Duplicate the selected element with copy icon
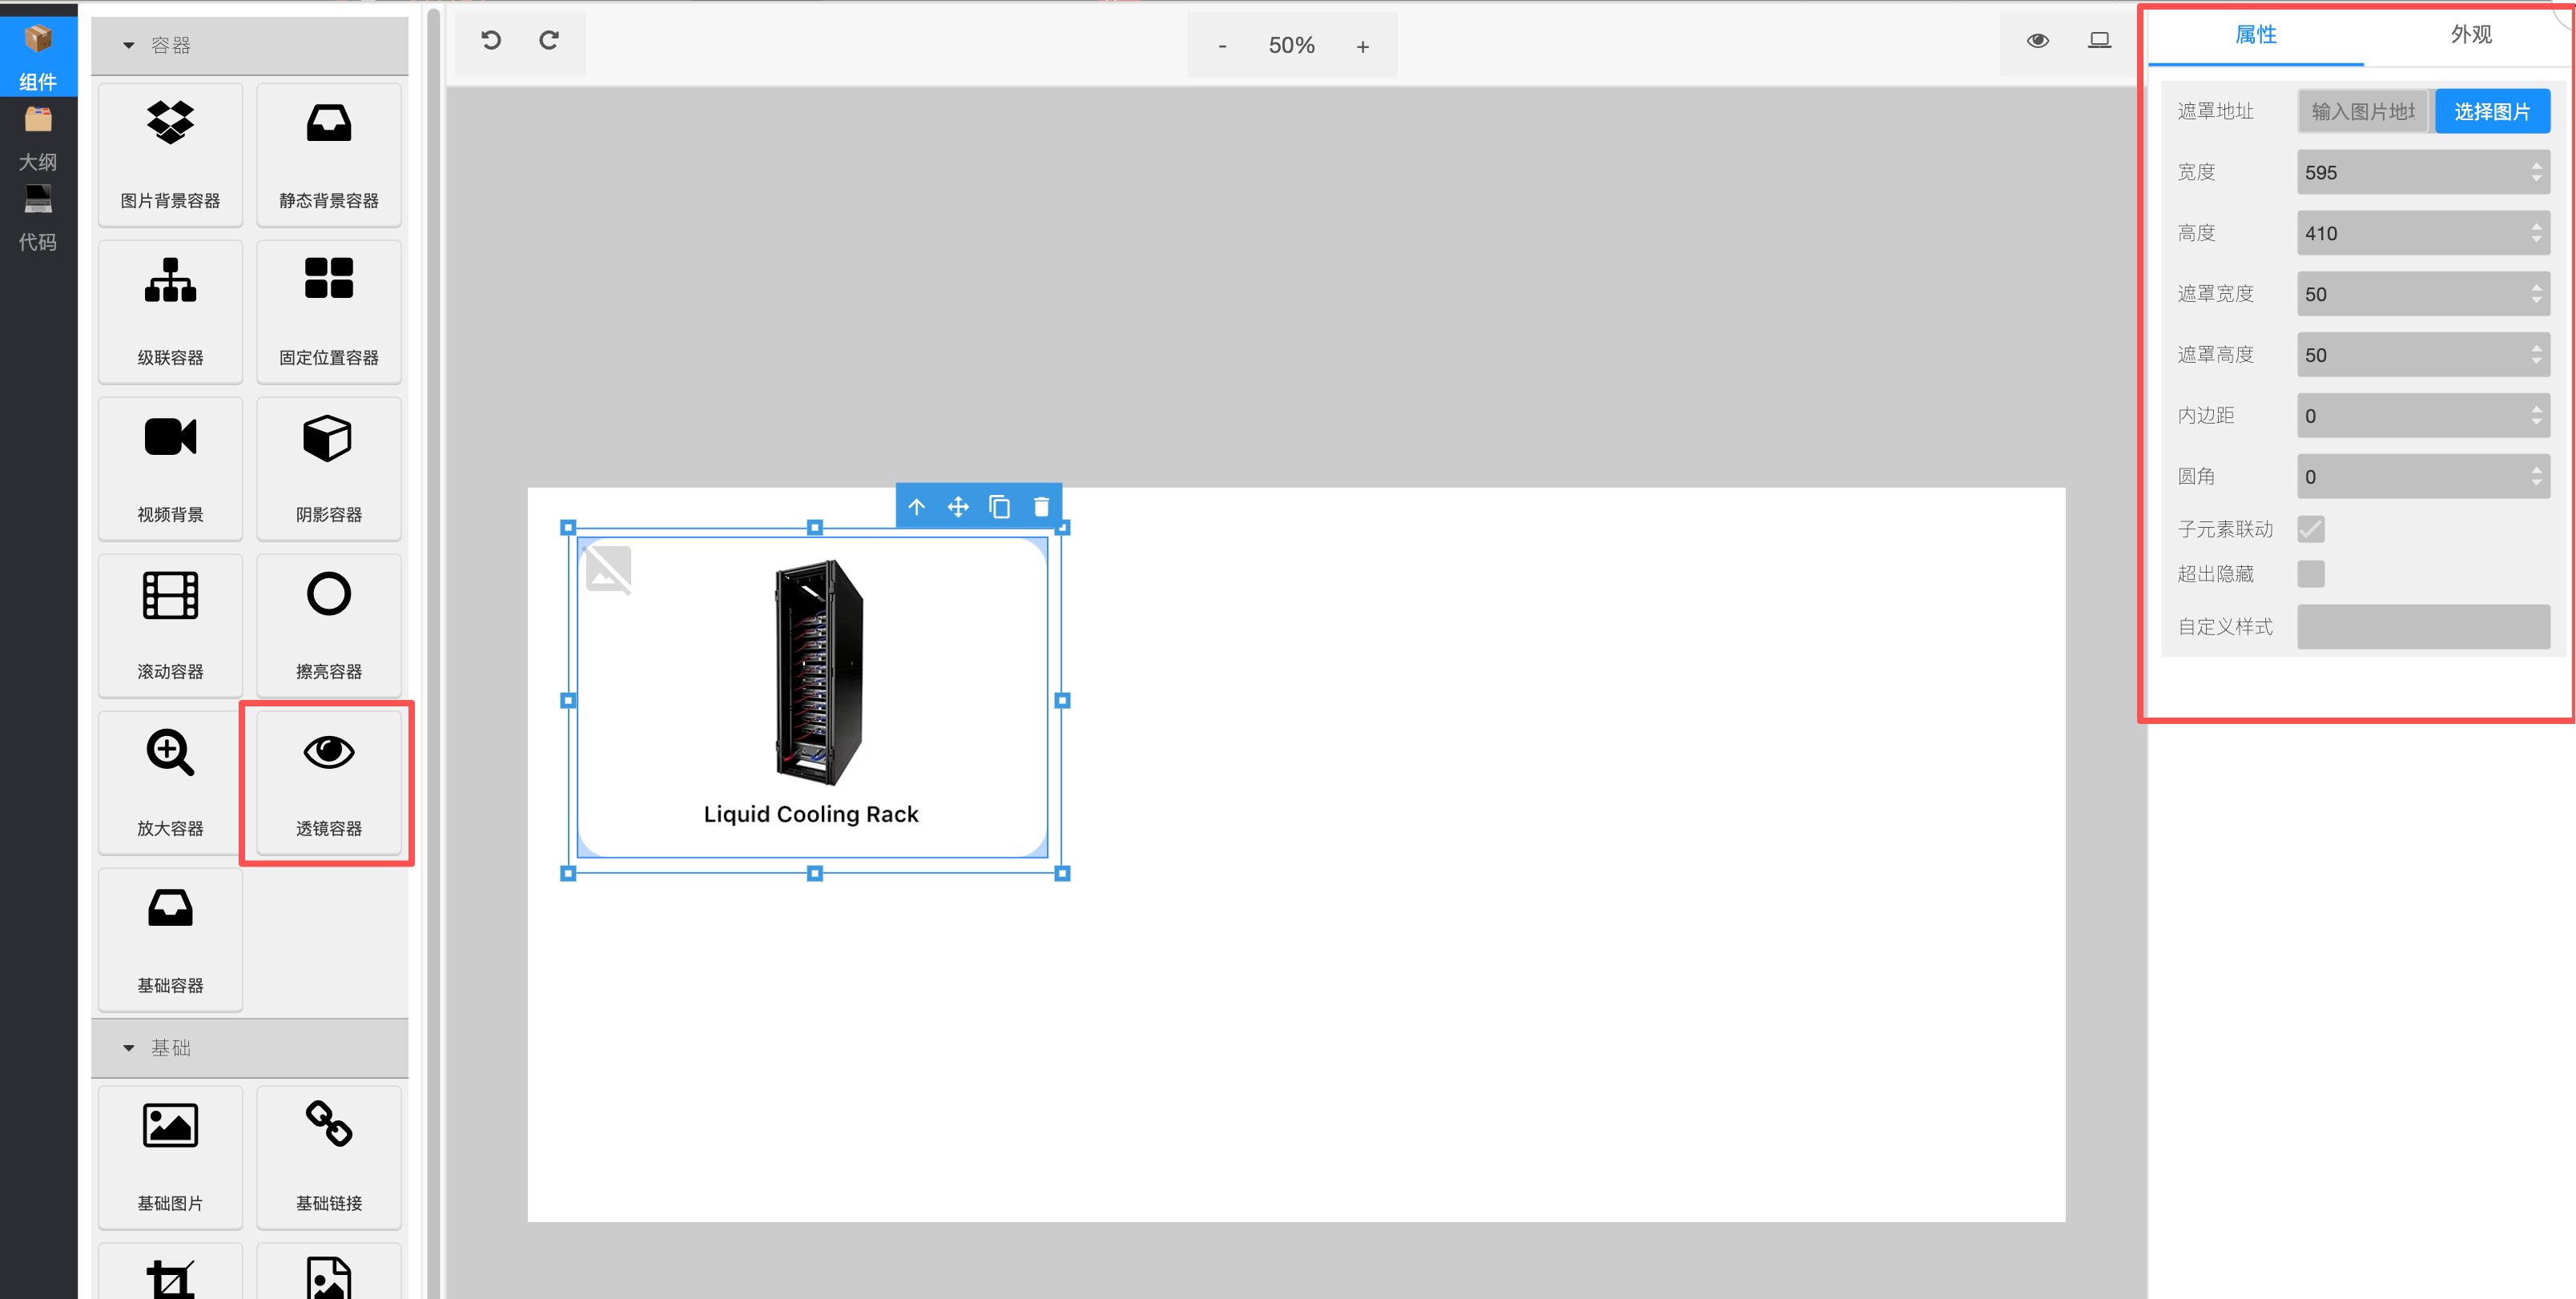2576x1299 pixels. pyautogui.click(x=999, y=507)
